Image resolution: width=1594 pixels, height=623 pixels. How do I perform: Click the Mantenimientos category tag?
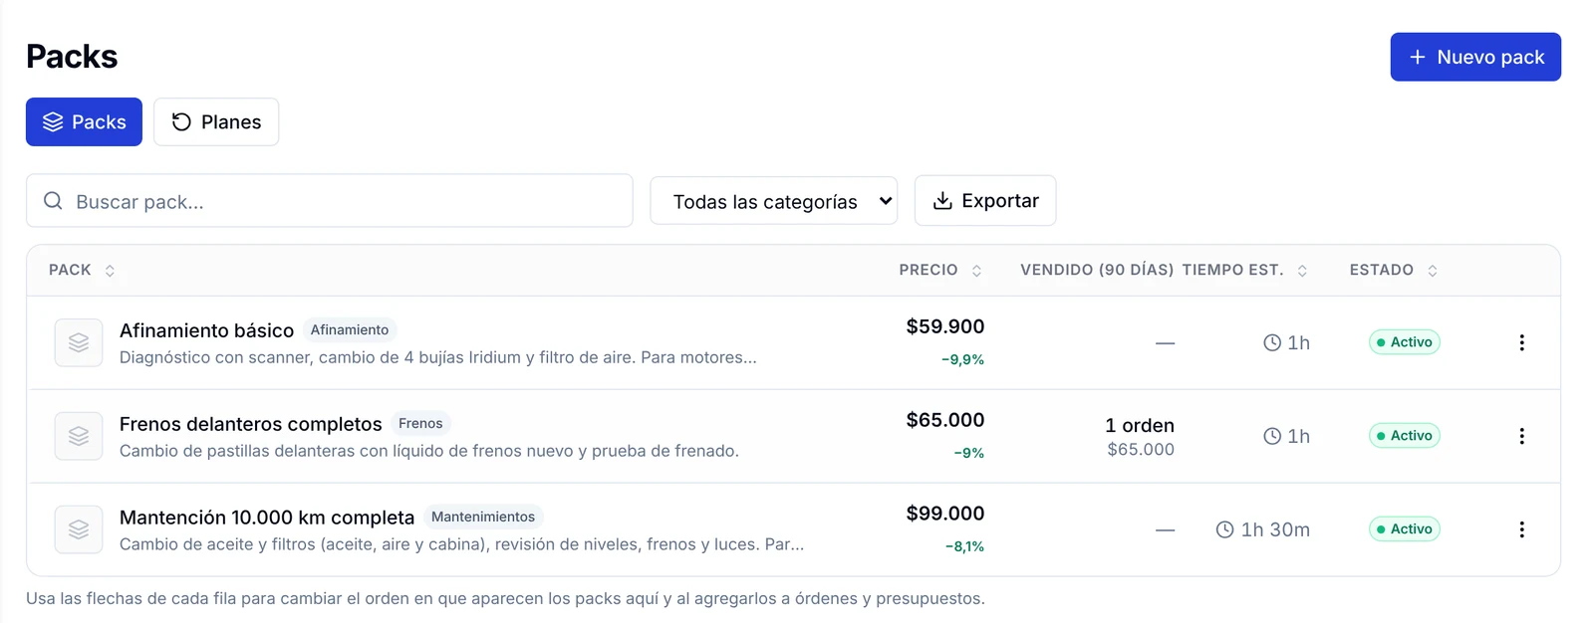483,517
